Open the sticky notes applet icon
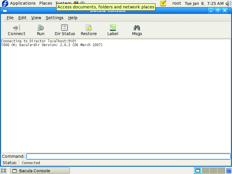This screenshot has height=174, width=232. (x=163, y=3)
